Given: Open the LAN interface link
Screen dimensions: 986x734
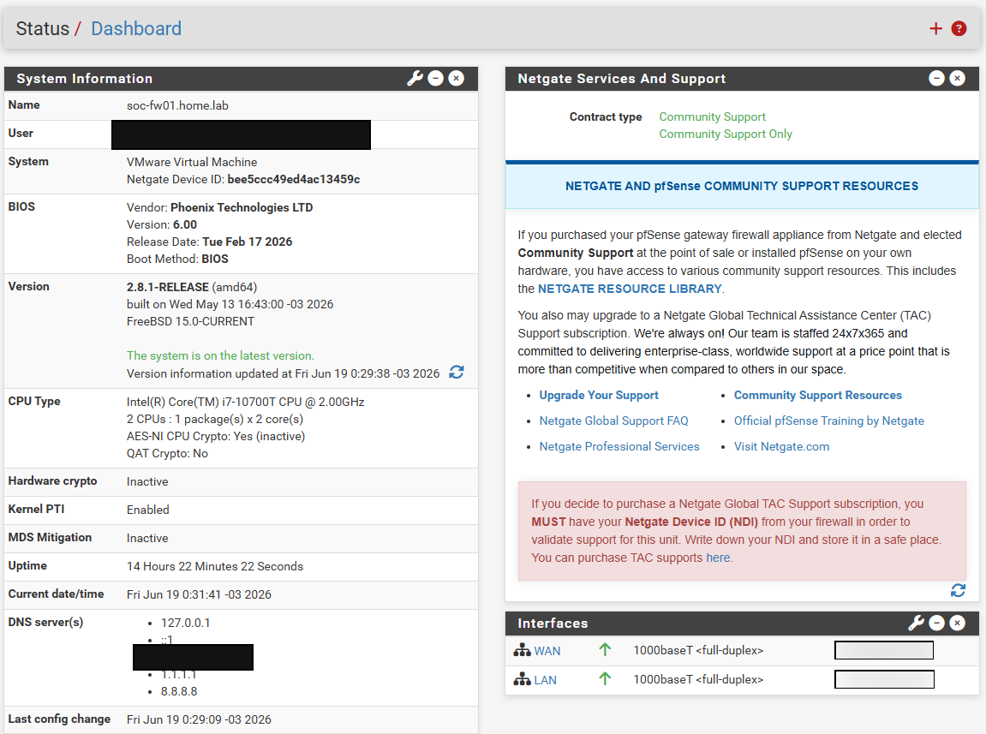Looking at the screenshot, I should (x=545, y=680).
